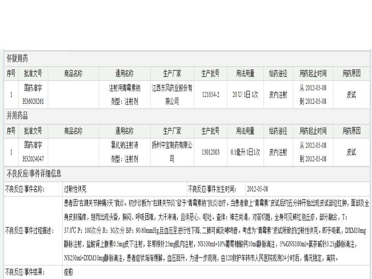The image size is (372, 279).
Task: Click the 生产批号 column header in 并用药品 table
Action: tap(211, 131)
